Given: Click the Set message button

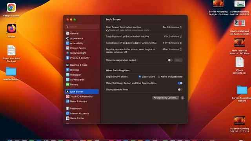Looking at the screenshot, I should point(178,60).
